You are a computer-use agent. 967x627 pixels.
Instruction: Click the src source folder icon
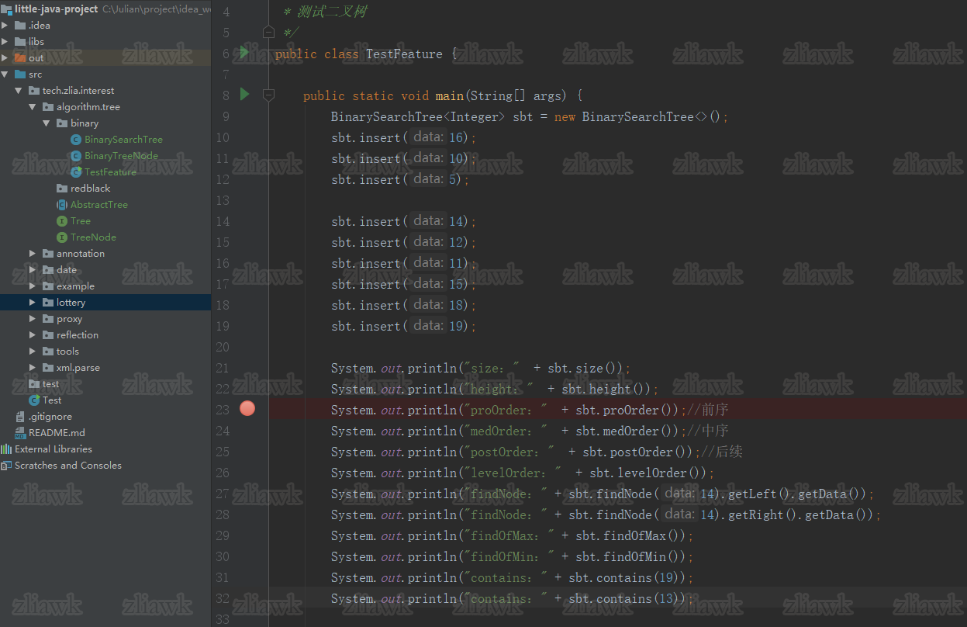[x=20, y=74]
